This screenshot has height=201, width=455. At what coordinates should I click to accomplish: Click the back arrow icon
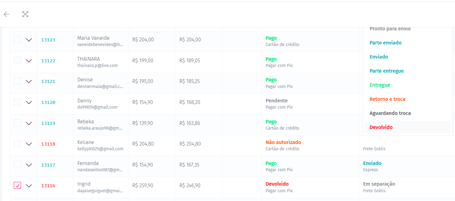point(7,14)
